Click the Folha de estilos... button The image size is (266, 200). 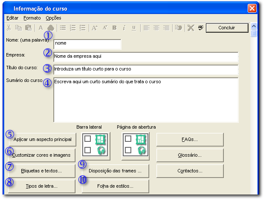pyautogui.click(x=115, y=186)
